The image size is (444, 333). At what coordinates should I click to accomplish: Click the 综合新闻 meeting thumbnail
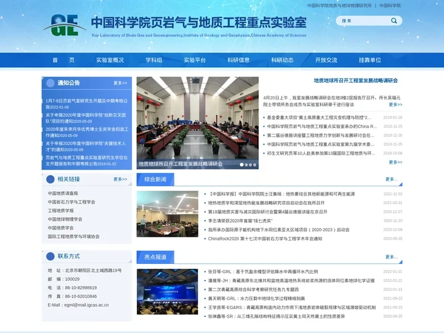pyautogui.click(x=167, y=214)
